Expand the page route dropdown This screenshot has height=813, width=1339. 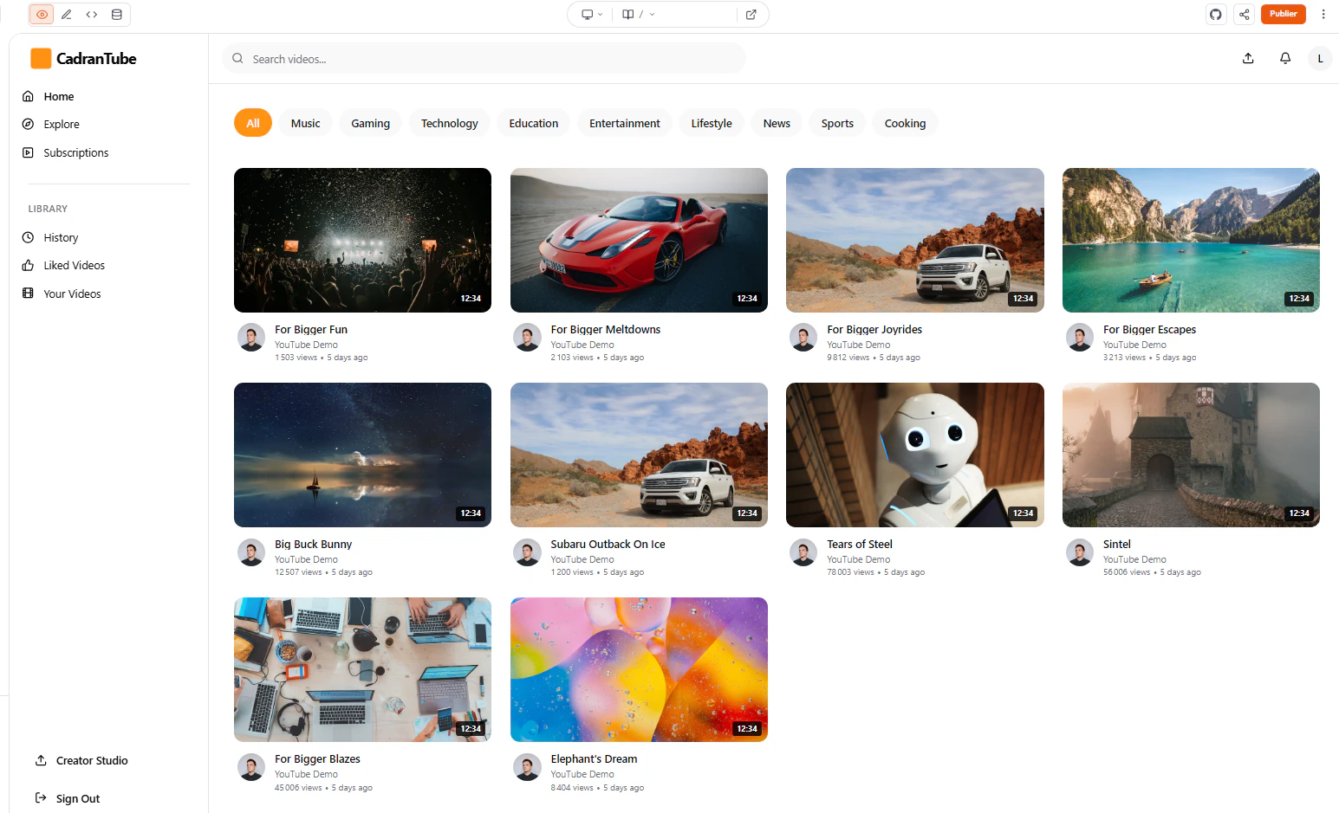(x=640, y=14)
